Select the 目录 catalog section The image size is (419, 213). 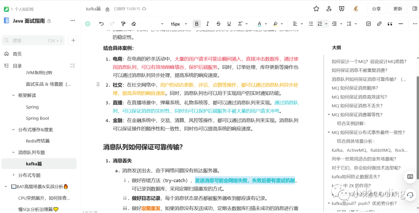pos(17,66)
